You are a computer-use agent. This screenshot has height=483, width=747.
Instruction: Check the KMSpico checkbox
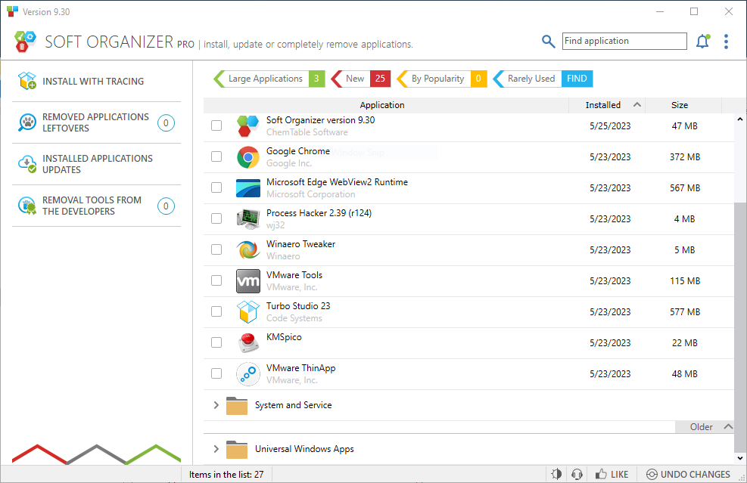(x=216, y=342)
